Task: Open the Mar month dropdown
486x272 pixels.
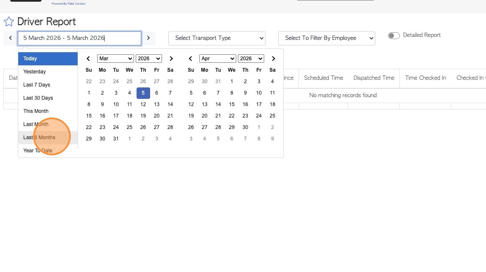Action: click(x=115, y=59)
